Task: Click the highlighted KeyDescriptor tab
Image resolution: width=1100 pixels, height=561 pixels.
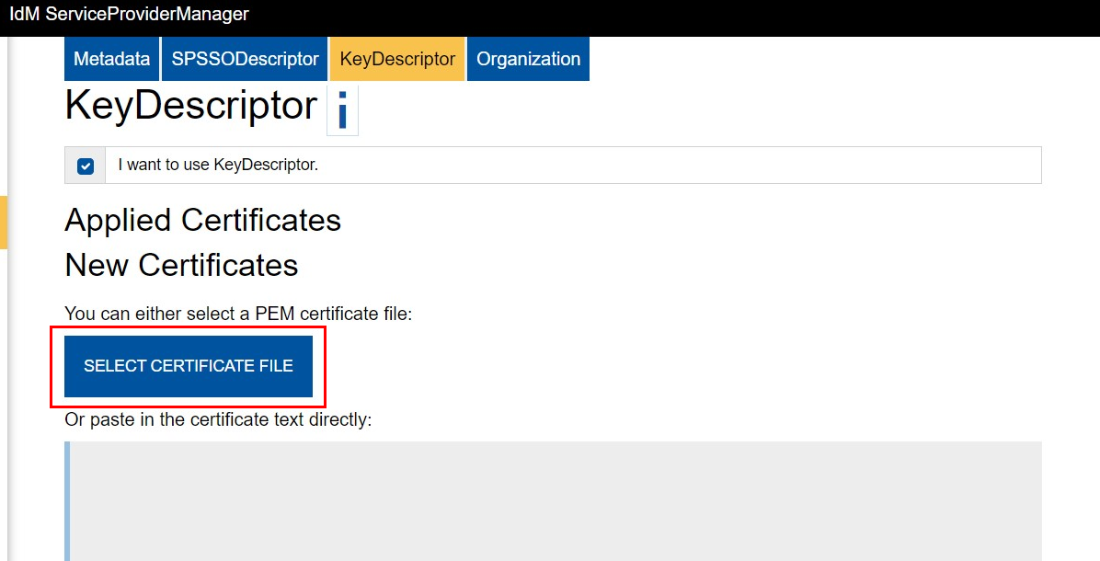Action: click(x=396, y=58)
